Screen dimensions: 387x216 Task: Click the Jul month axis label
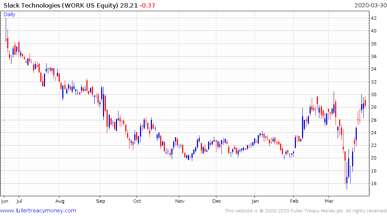pos(19,201)
